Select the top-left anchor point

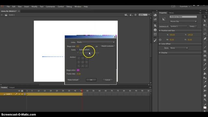(x=79, y=58)
